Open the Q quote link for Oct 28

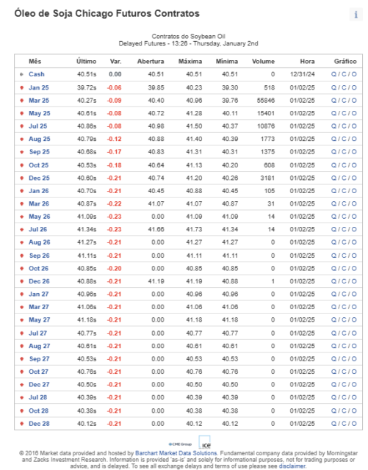(333, 411)
